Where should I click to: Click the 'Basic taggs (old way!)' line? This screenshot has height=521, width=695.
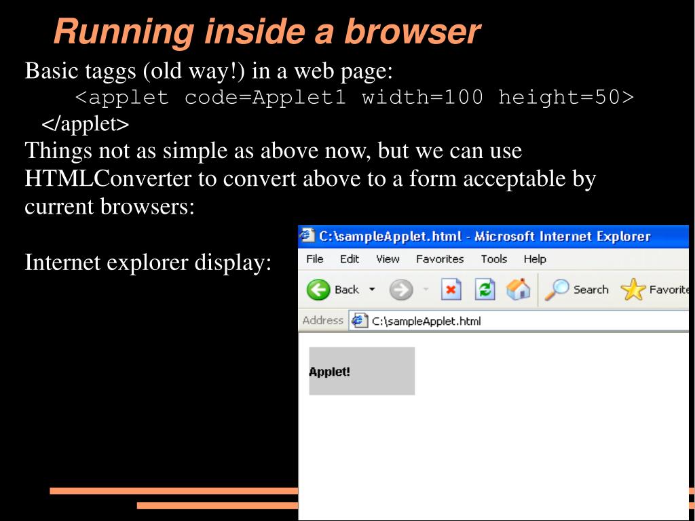point(209,71)
